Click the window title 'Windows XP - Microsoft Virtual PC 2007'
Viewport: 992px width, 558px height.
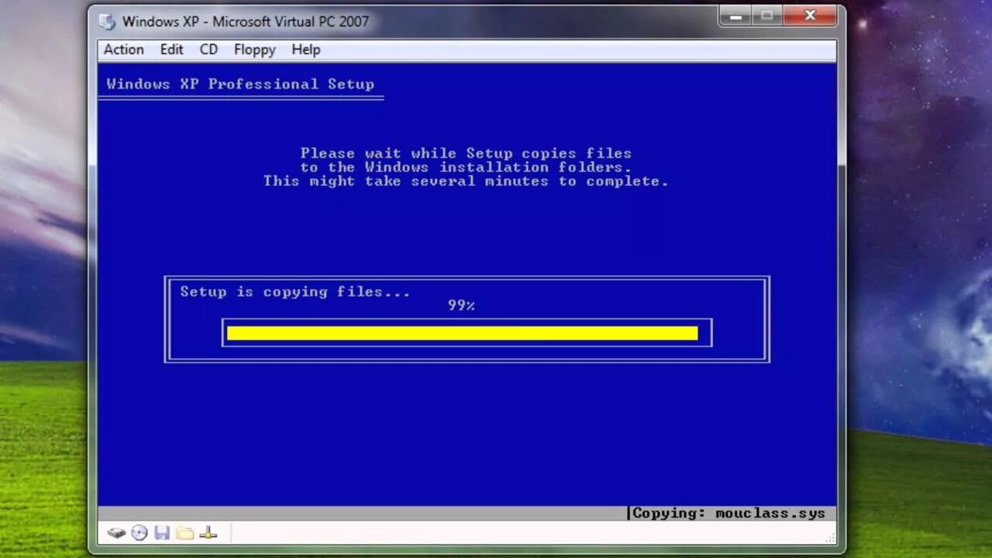click(246, 22)
